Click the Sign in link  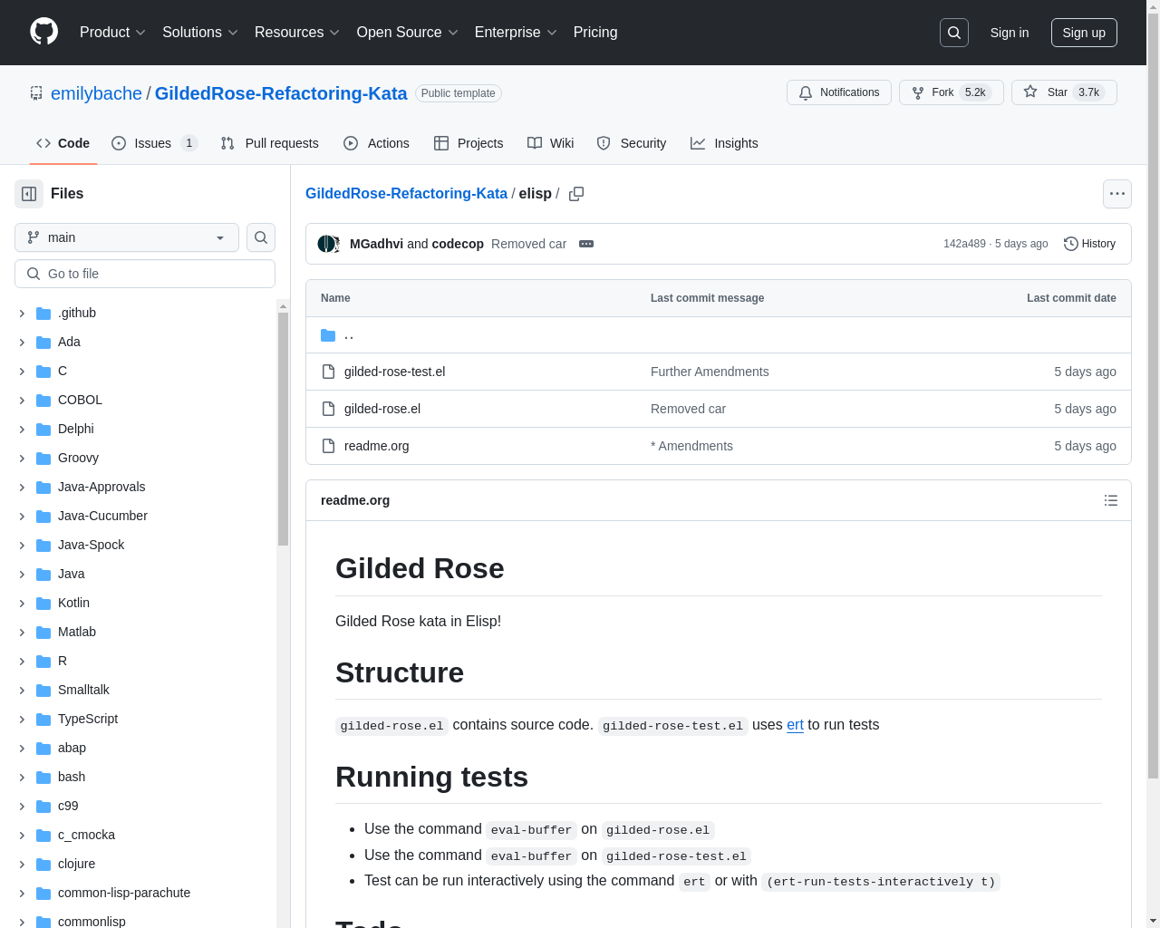tap(1010, 33)
